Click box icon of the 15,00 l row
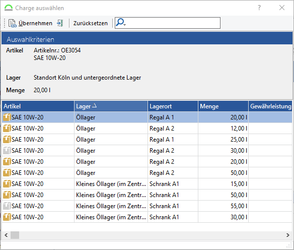Viewport: 294px width, 250px height. click(7, 184)
